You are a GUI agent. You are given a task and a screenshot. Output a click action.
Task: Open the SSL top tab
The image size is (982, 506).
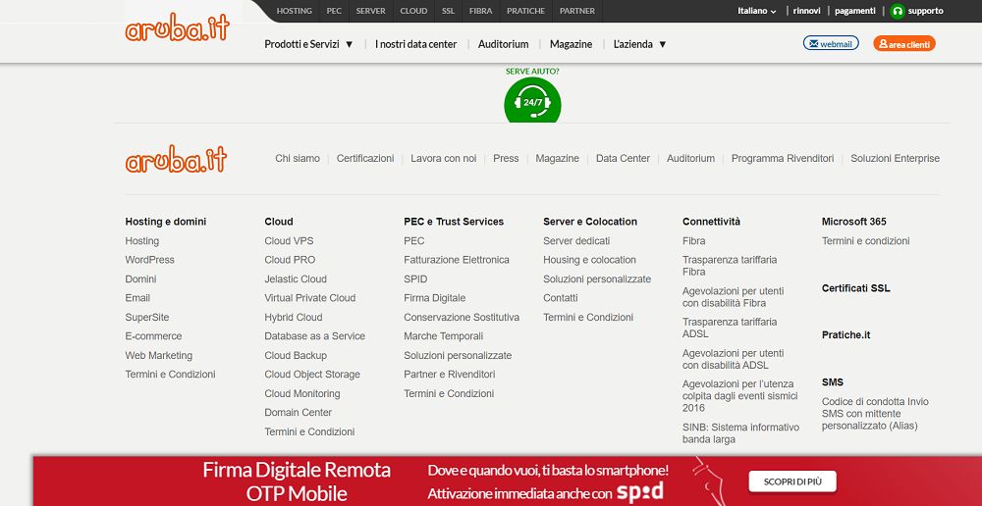[448, 11]
